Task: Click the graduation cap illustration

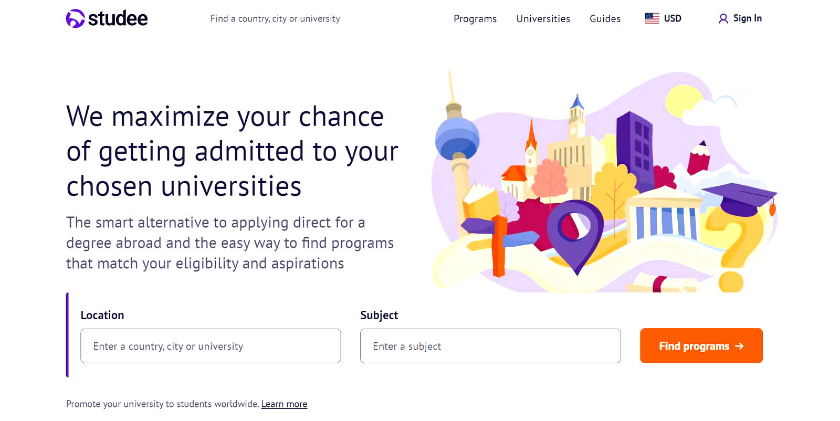Action: pyautogui.click(x=740, y=198)
